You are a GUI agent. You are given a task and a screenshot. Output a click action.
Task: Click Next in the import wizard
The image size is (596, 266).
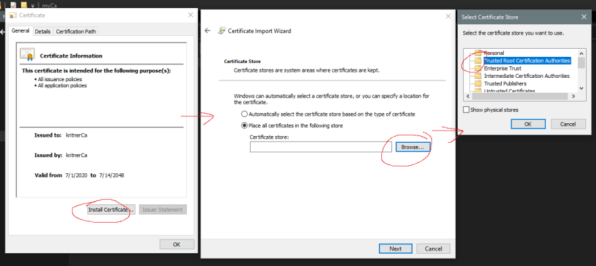tap(396, 248)
